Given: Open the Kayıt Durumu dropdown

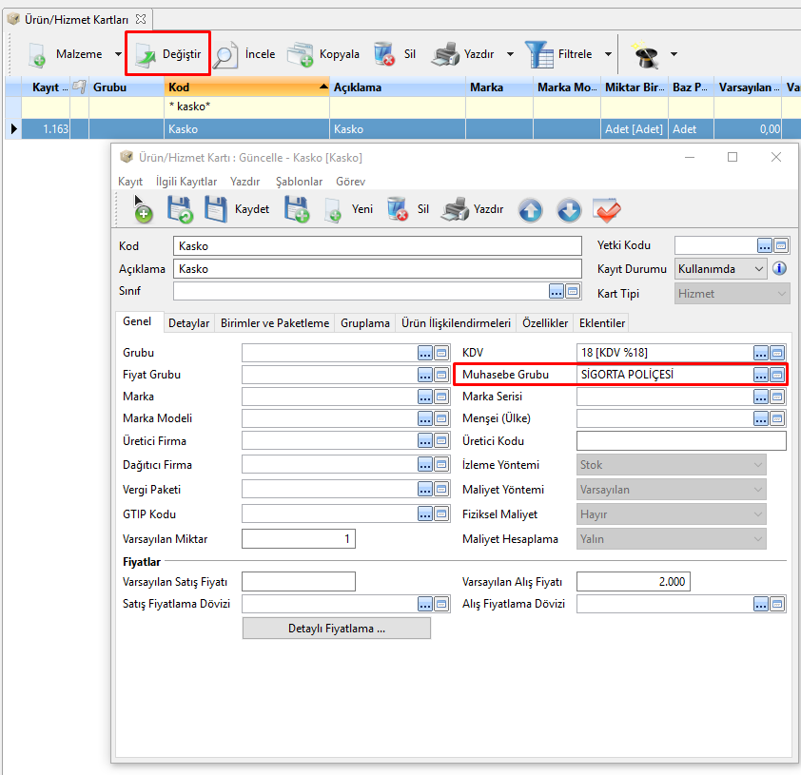Looking at the screenshot, I should click(x=758, y=269).
